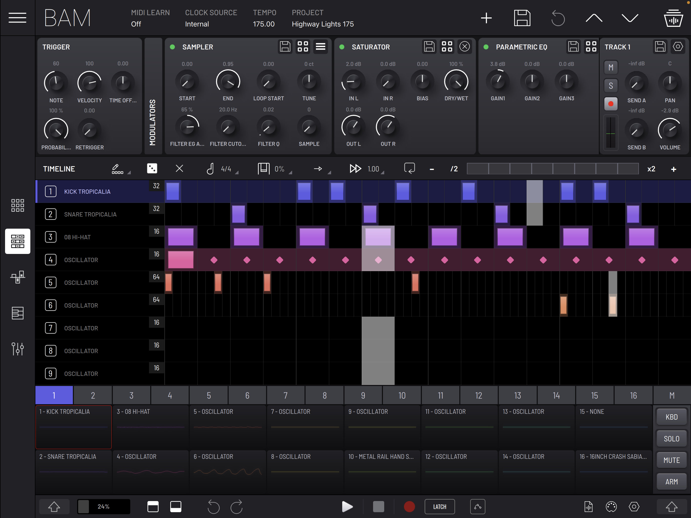
Task: Open the color palette icon
Action: pos(611,506)
